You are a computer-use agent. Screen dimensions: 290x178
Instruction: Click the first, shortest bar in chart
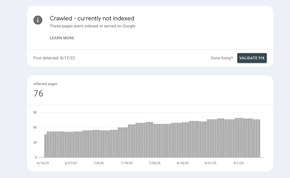pos(45,146)
